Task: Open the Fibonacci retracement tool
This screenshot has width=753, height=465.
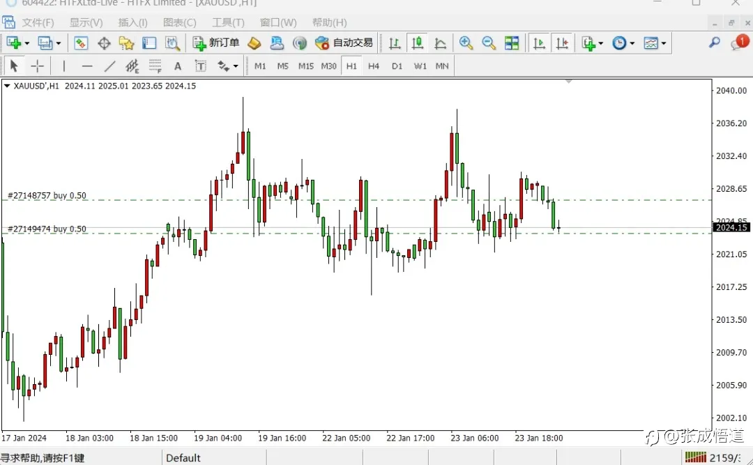Action: [x=155, y=66]
